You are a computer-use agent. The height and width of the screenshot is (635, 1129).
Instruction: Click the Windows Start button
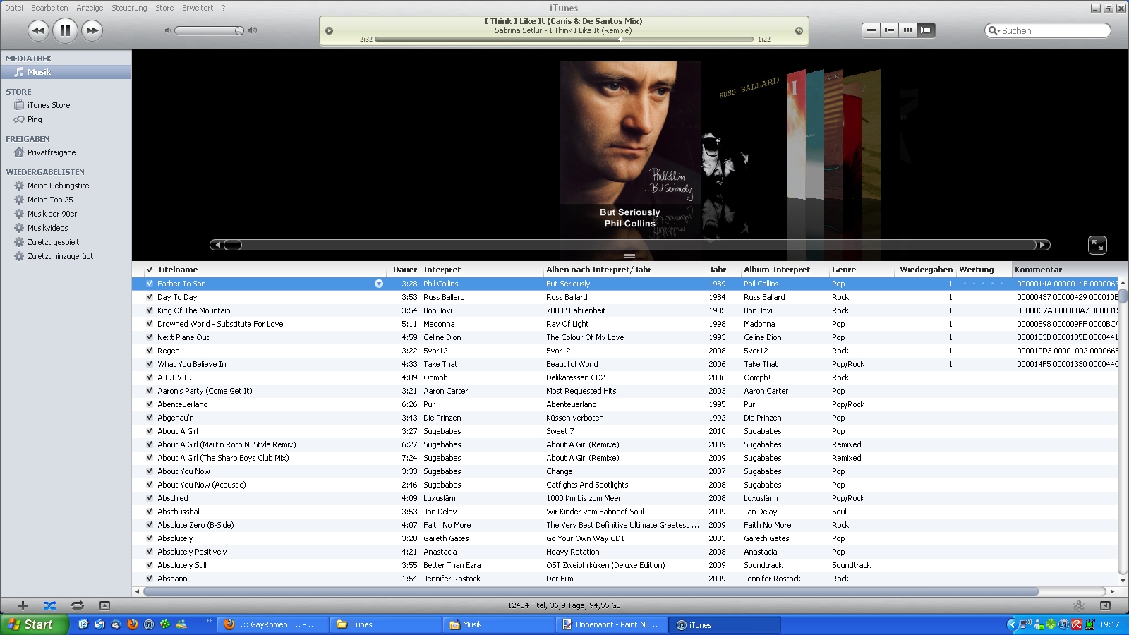click(x=34, y=624)
